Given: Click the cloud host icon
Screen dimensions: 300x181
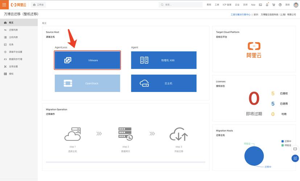Looking at the screenshot, I should click(x=144, y=83).
